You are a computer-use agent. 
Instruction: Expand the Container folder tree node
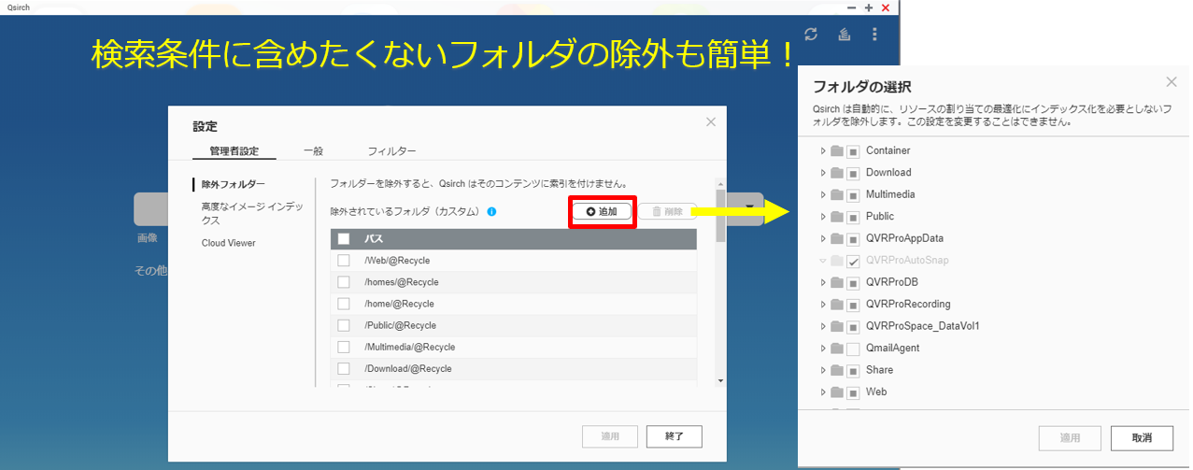point(823,150)
